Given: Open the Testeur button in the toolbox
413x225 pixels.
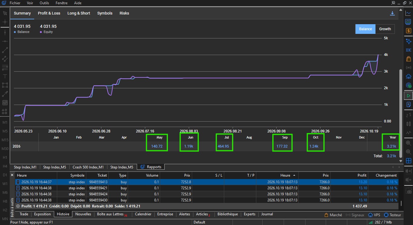Looking at the screenshot, I should (x=392, y=215).
